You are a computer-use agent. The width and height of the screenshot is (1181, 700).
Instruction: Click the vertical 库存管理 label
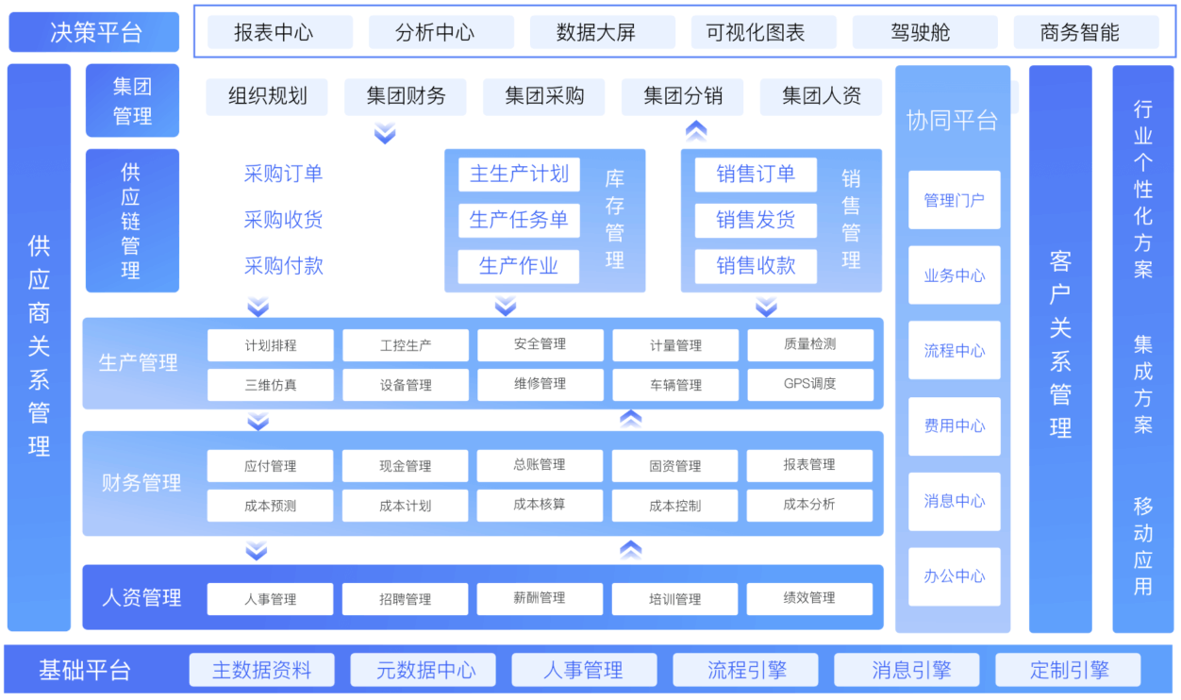pyautogui.click(x=615, y=220)
